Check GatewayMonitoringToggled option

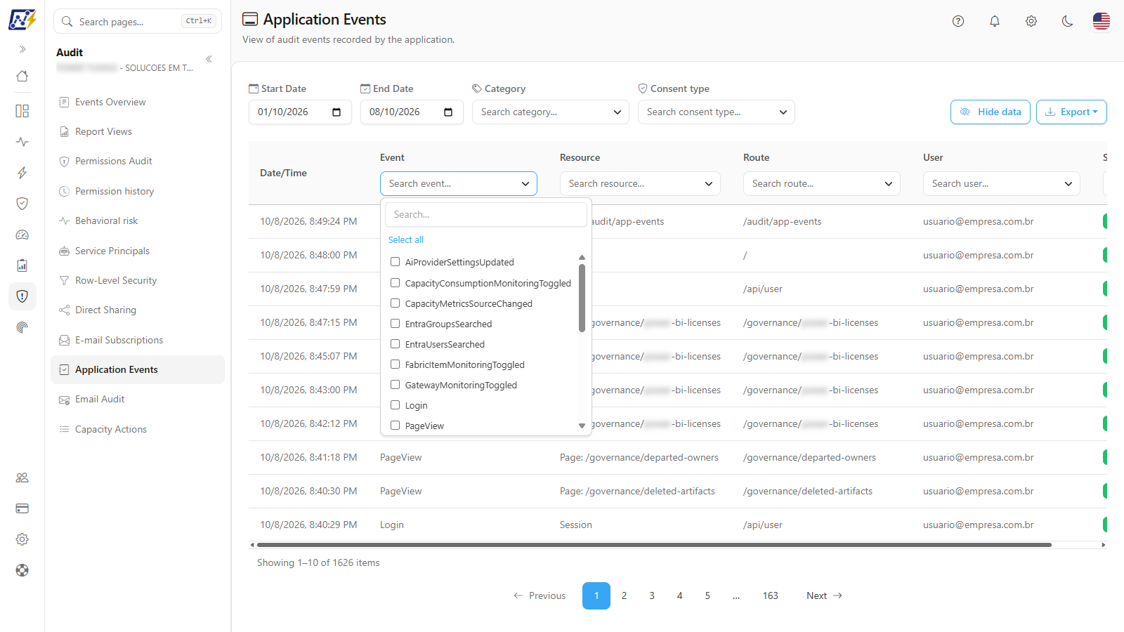click(396, 385)
